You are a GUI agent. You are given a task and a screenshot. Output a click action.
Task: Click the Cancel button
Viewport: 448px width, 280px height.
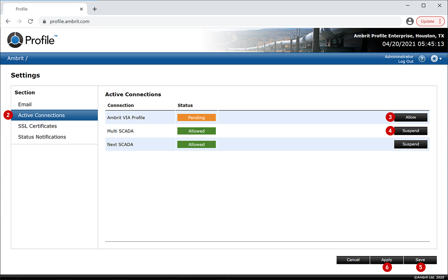tap(353, 260)
